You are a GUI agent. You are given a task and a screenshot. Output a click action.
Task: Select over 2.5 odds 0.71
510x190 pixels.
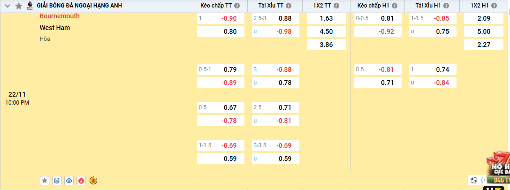(275, 108)
